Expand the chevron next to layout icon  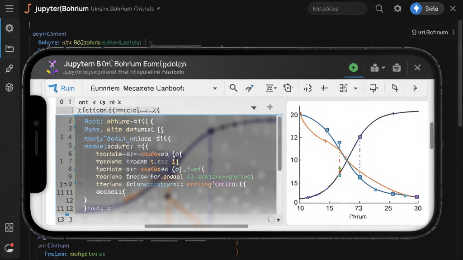point(356,88)
